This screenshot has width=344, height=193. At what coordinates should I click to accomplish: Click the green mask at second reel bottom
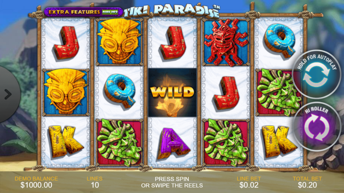tap(119, 143)
